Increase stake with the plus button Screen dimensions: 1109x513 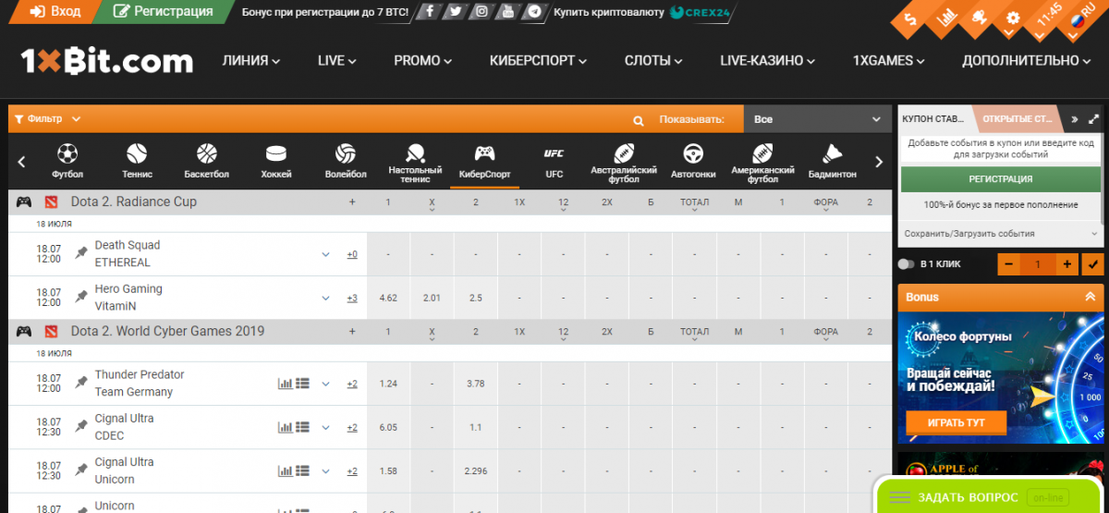point(1067,264)
